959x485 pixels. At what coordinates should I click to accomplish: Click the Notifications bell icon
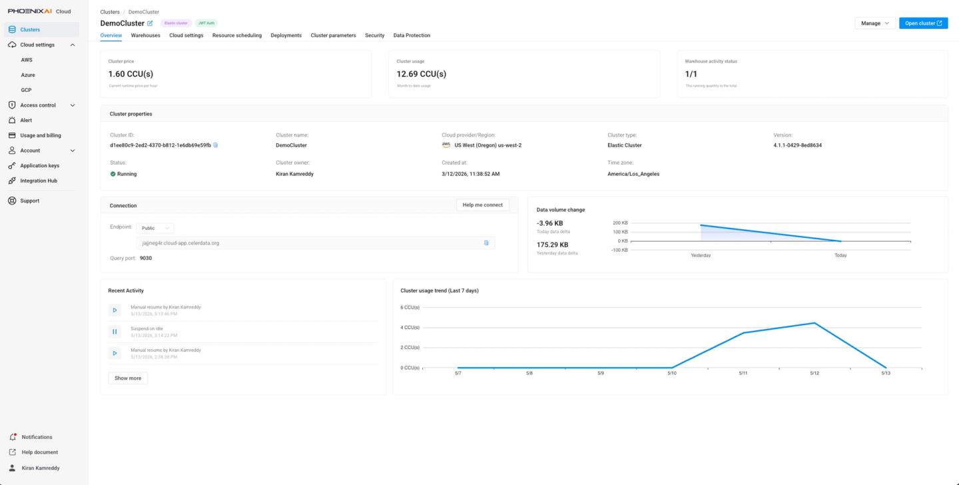click(x=13, y=437)
